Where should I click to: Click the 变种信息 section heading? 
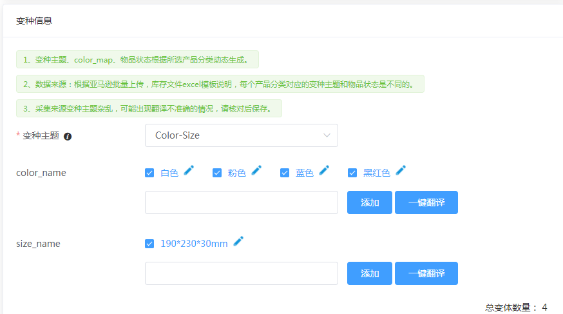tap(34, 21)
